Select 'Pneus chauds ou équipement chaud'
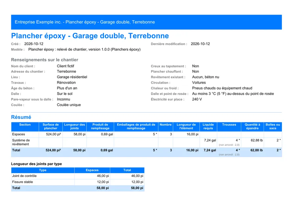Image resolution: width=293 pixels, height=206 pixels. 222,88
